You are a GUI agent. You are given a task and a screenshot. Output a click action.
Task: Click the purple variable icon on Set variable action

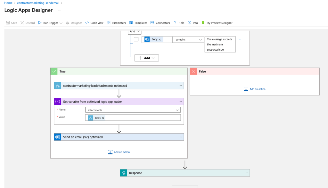[58, 102]
